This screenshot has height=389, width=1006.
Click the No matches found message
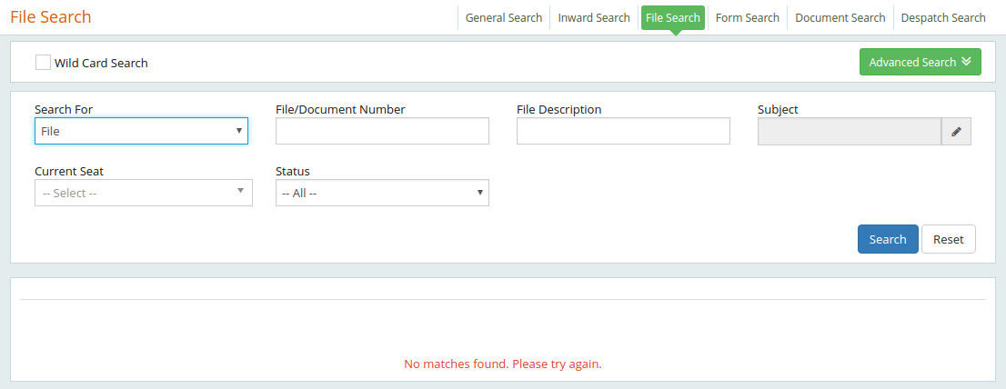[502, 364]
